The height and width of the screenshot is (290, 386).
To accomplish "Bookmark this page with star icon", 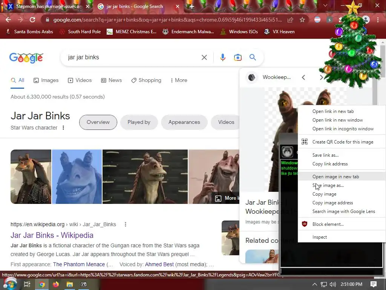I will (302, 20).
